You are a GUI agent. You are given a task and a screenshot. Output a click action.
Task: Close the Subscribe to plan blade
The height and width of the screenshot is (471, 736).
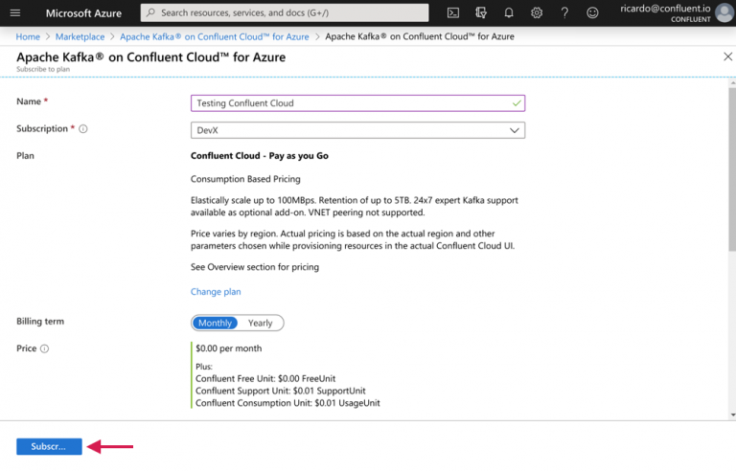(726, 57)
